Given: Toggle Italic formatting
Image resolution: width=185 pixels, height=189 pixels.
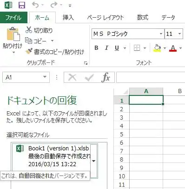Looking at the screenshot, I should click(106, 48).
